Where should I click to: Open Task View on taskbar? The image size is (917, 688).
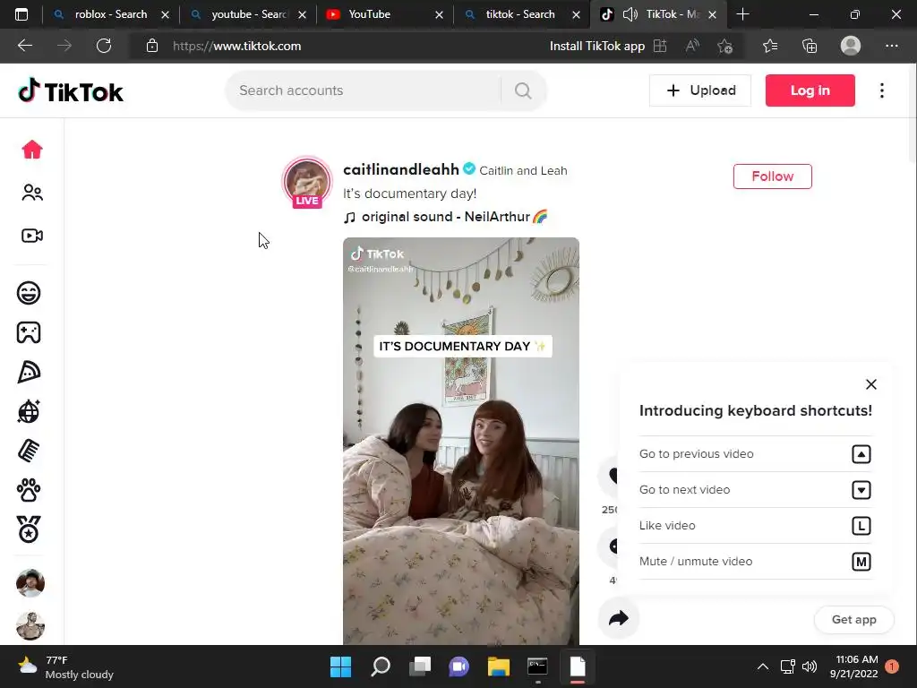click(419, 666)
